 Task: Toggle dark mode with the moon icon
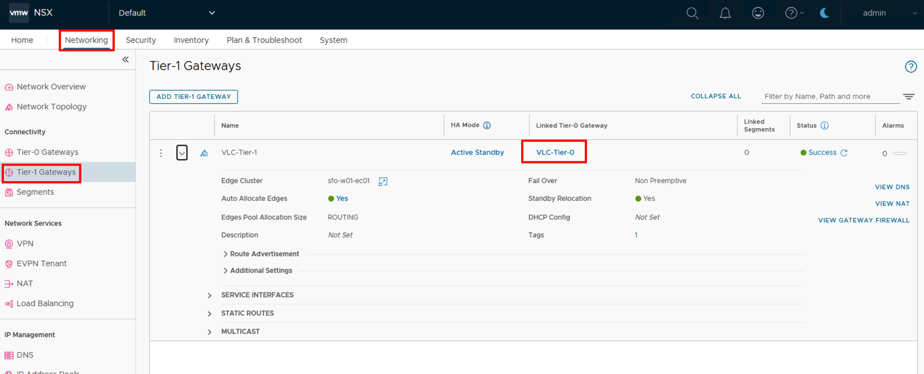[824, 13]
